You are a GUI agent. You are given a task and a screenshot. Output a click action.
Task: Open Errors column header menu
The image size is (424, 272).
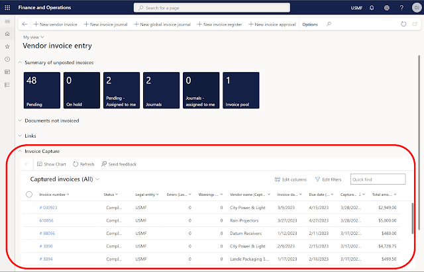tap(179, 195)
